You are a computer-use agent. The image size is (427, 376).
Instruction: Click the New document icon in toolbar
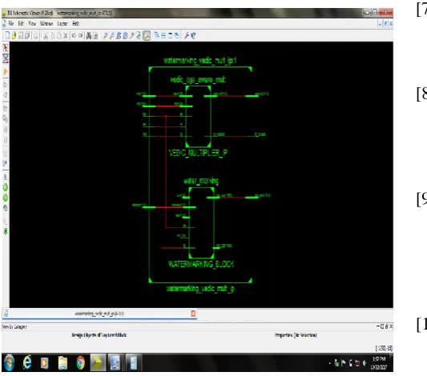click(7, 35)
